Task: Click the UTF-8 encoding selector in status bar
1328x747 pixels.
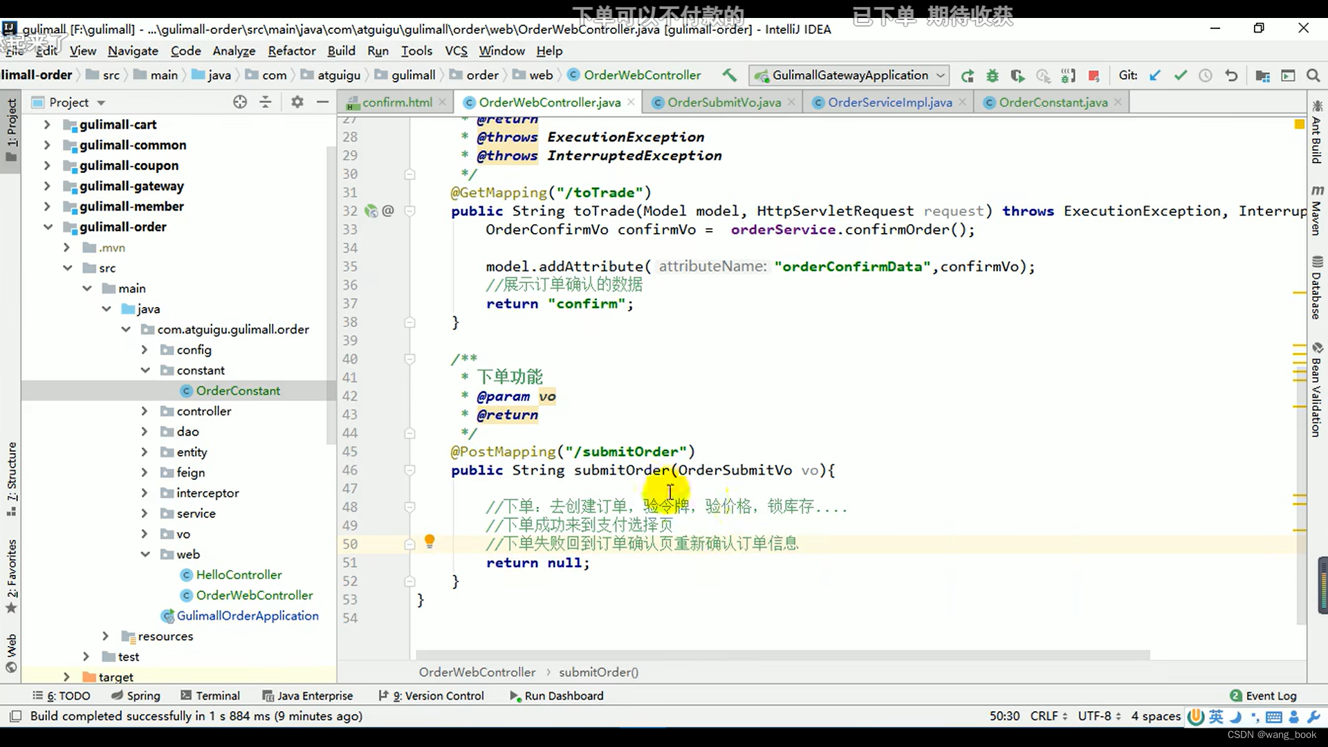Action: tap(1098, 716)
